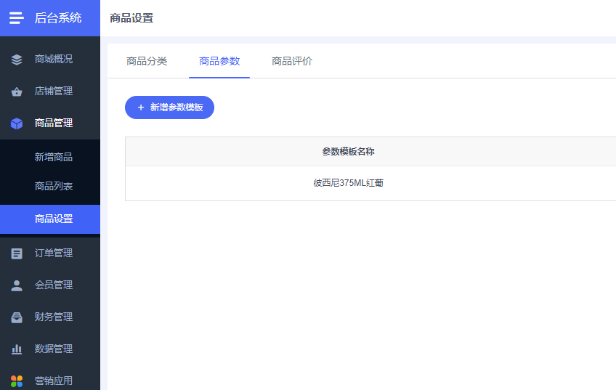Click the layers icon for 商城概况
Viewport: 616px width, 390px height.
tap(17, 60)
